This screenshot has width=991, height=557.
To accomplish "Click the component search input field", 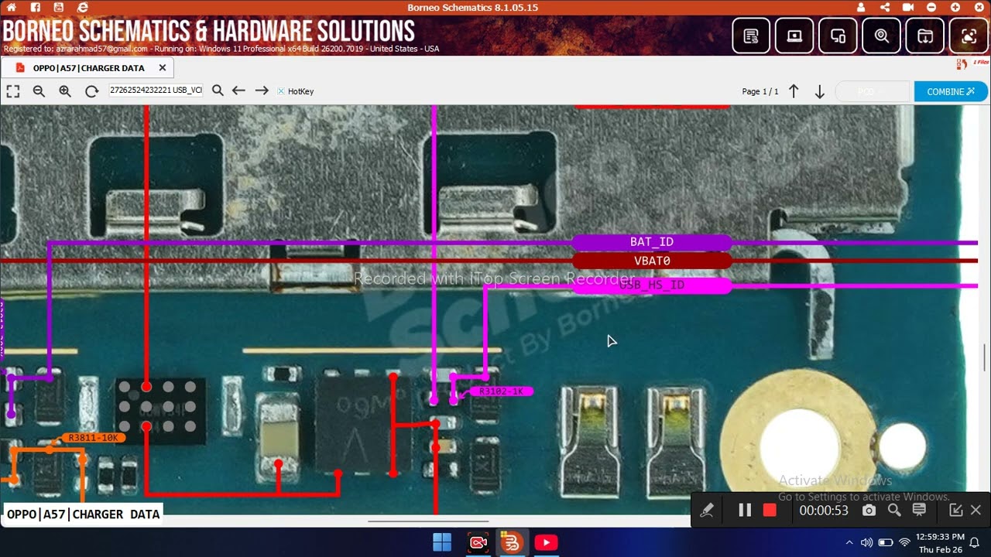I will point(156,91).
